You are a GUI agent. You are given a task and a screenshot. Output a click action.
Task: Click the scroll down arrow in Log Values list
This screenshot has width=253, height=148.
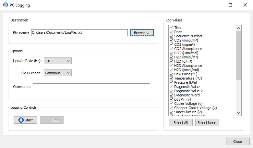pos(238,113)
